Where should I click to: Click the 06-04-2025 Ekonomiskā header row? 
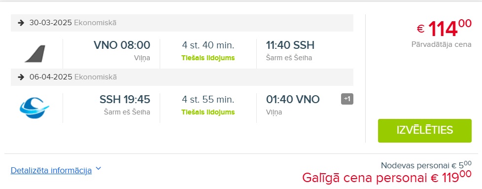click(x=182, y=77)
